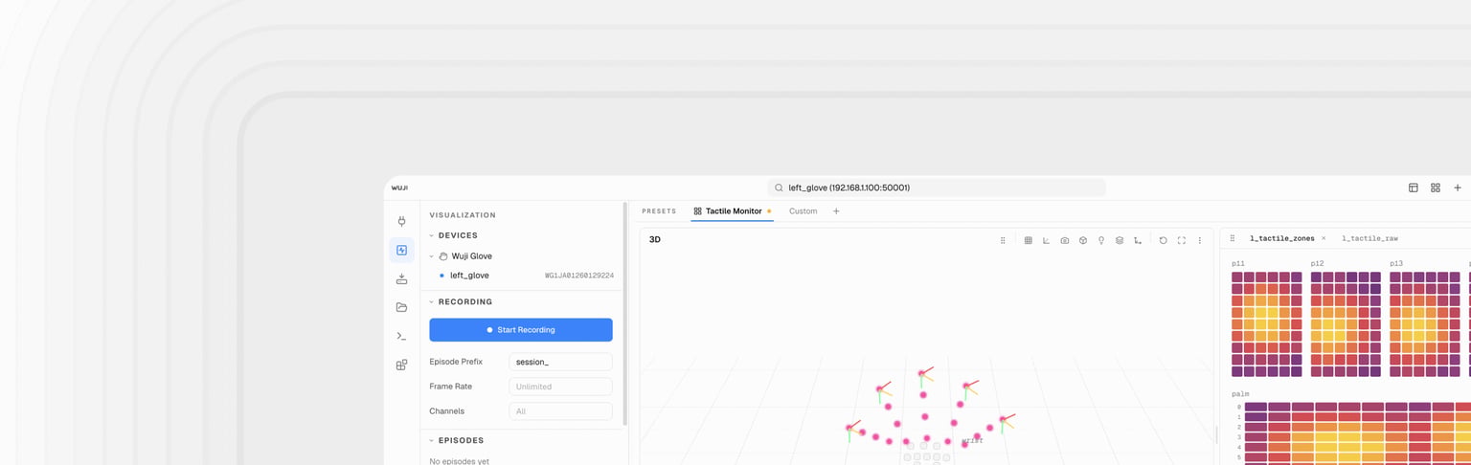
Task: Click the WG1JA01260129224 serial number
Action: (579, 276)
